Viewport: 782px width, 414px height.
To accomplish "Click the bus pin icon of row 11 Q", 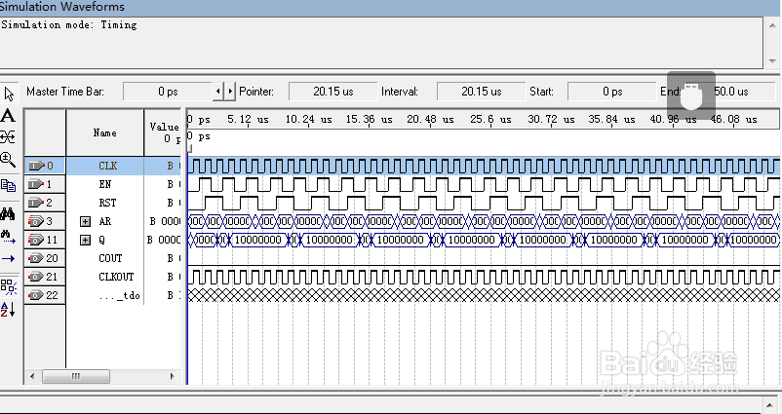I will click(36, 240).
